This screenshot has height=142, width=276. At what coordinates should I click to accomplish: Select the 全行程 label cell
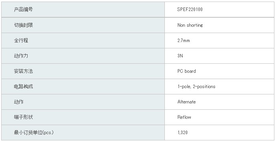(83, 41)
